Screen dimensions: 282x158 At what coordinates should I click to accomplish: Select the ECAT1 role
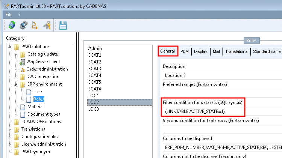pos(120,55)
